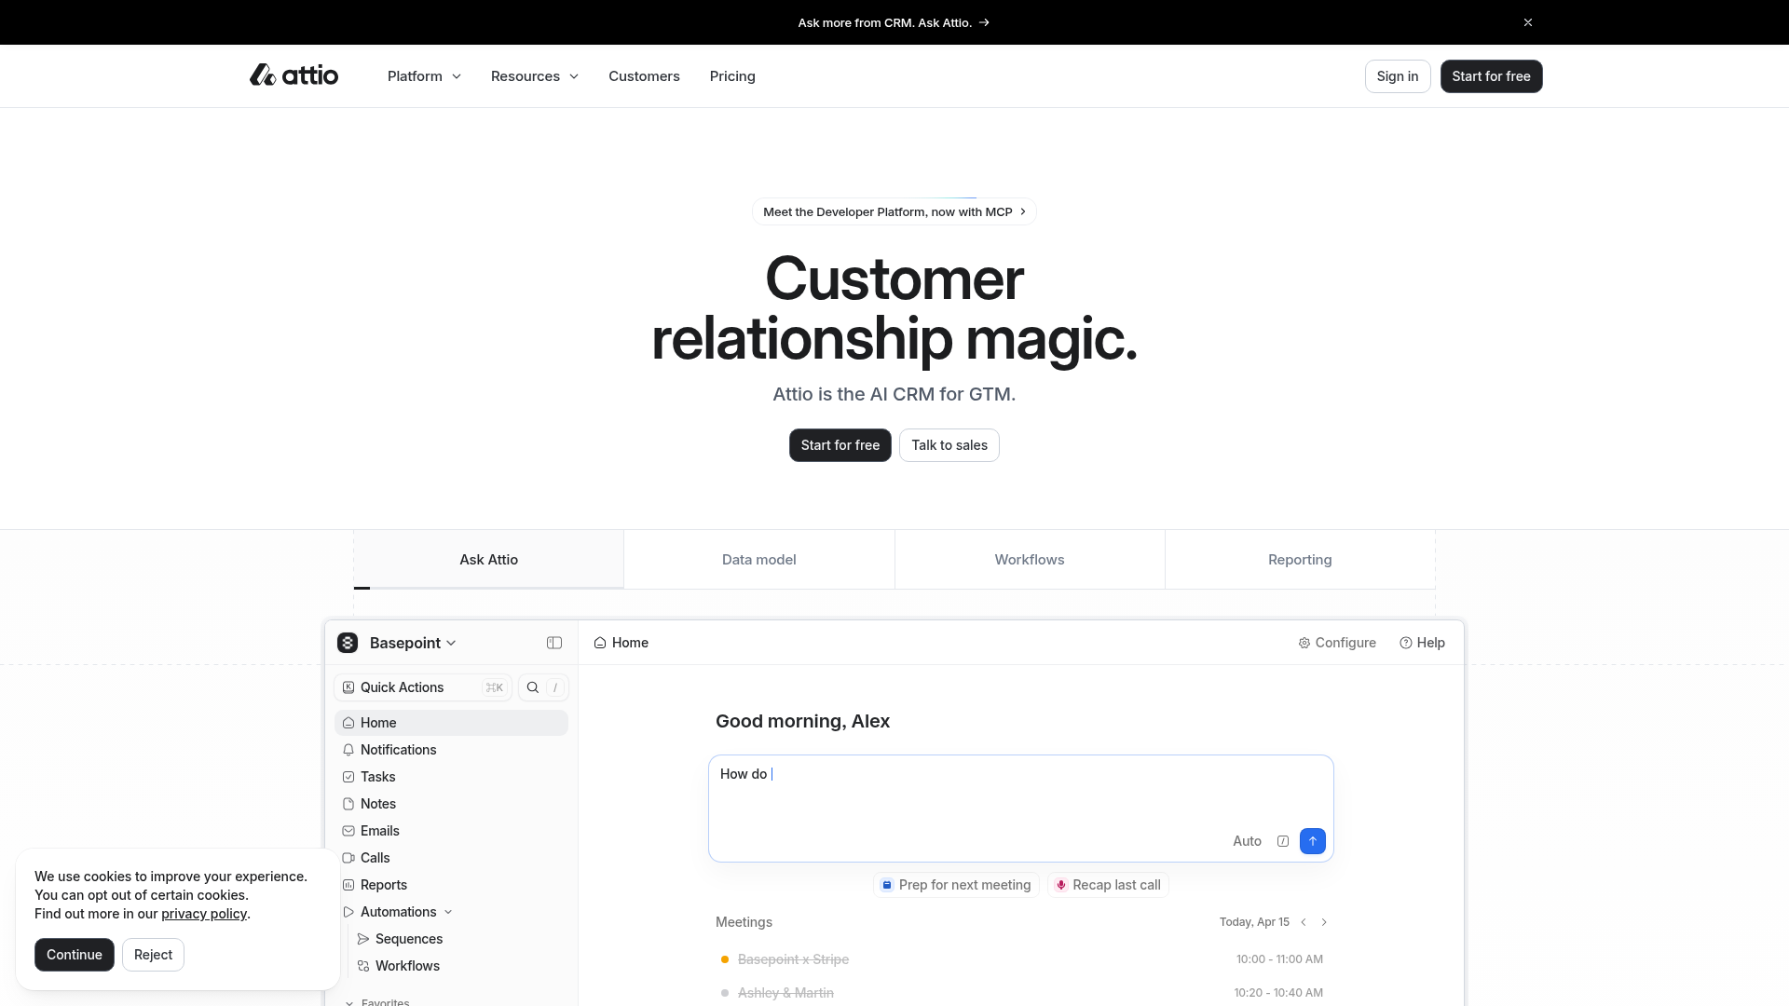Viewport: 1789px width, 1006px height.
Task: Open Notifications from the sidebar
Action: tap(398, 750)
